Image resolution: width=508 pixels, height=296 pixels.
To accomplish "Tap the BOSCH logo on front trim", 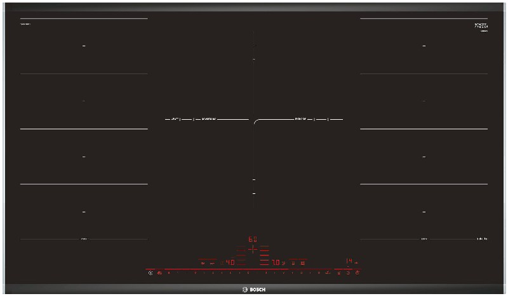I will pyautogui.click(x=254, y=290).
